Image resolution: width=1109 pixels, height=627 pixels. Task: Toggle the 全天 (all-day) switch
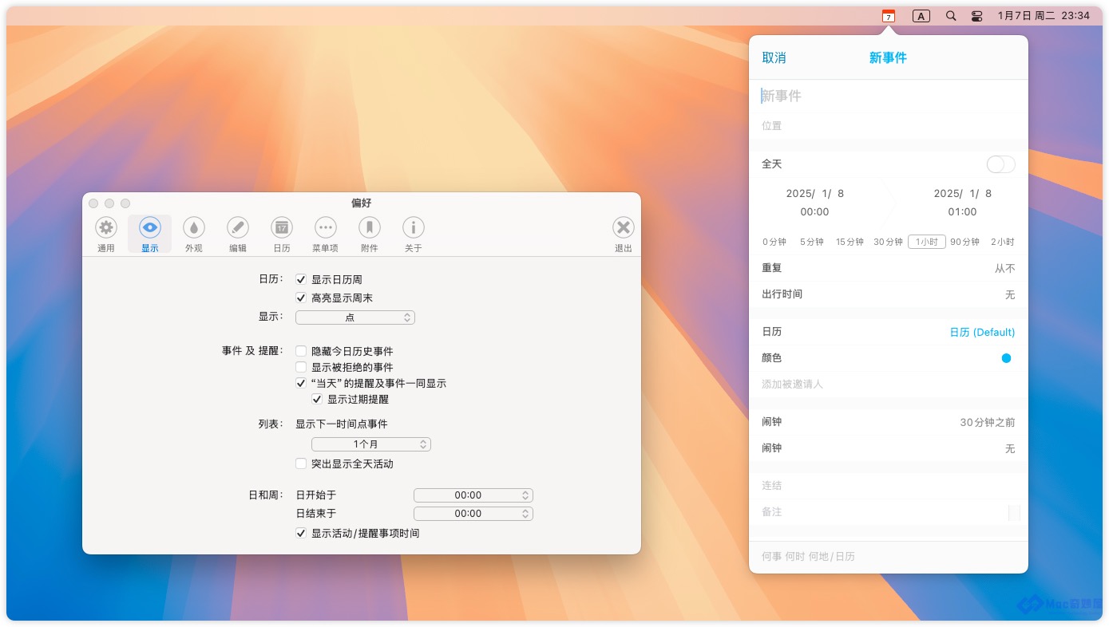pos(1000,164)
